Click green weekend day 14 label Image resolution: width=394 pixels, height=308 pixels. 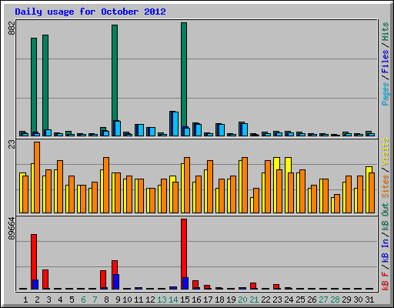[173, 300]
